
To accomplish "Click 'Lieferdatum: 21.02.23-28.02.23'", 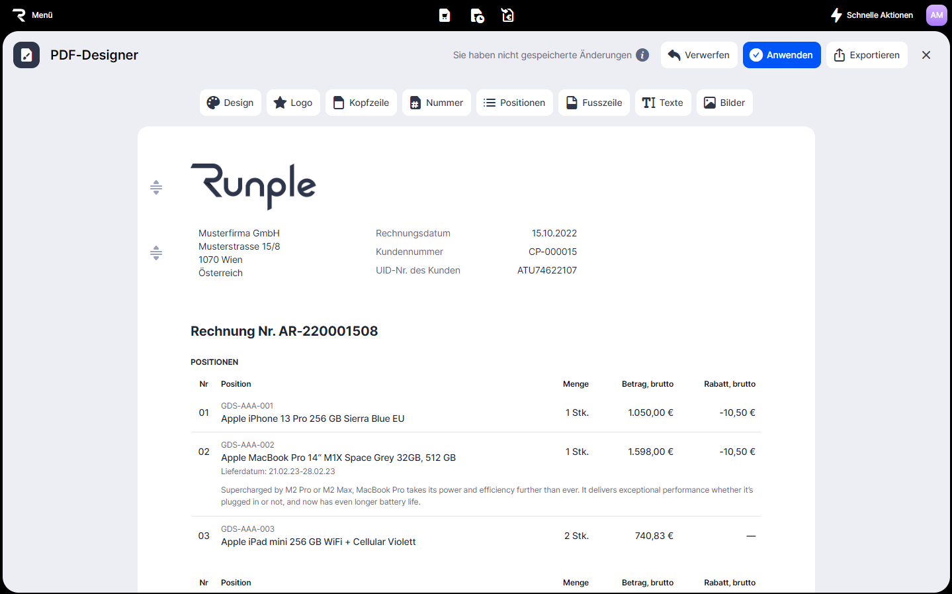I will pos(278,471).
